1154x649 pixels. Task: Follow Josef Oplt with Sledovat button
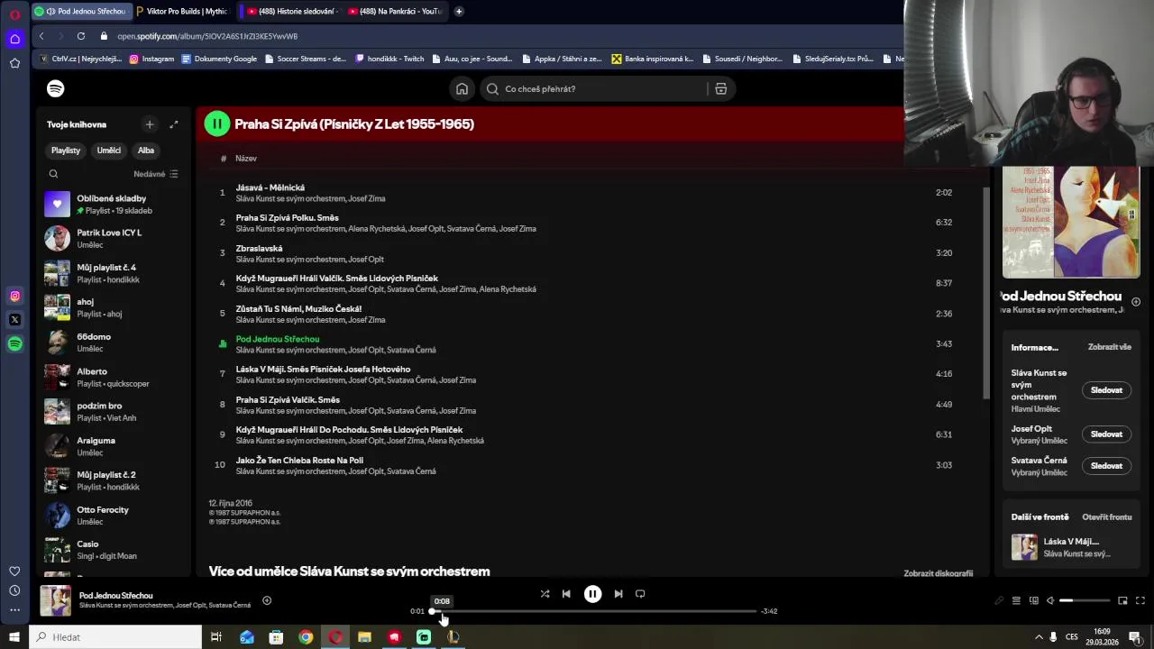(x=1106, y=434)
